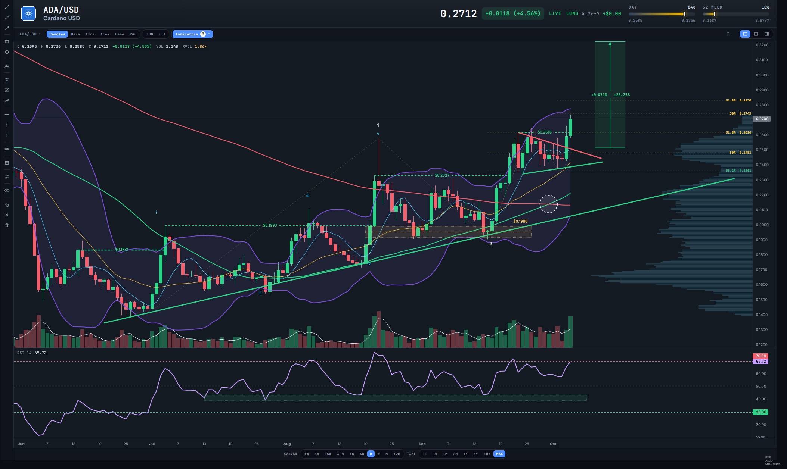Set time range to 10Y
The height and width of the screenshot is (469, 787).
(x=487, y=454)
